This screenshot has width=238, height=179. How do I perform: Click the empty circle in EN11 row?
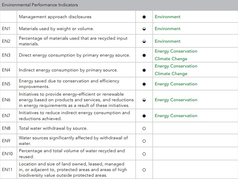pyautogui.click(x=144, y=170)
